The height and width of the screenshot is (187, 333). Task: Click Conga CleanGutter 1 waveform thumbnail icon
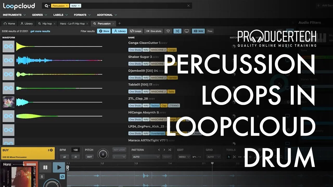click(x=8, y=46)
